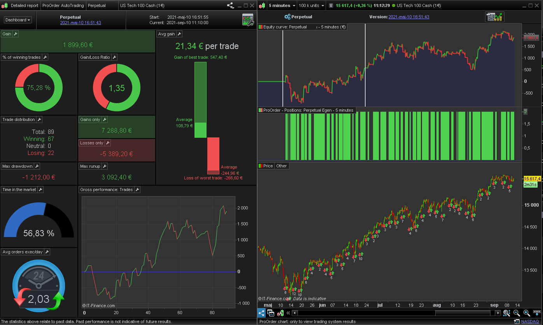Open the Gain/Loss Ratio wrench settings
Image resolution: width=543 pixels, height=325 pixels.
pyautogui.click(x=114, y=57)
